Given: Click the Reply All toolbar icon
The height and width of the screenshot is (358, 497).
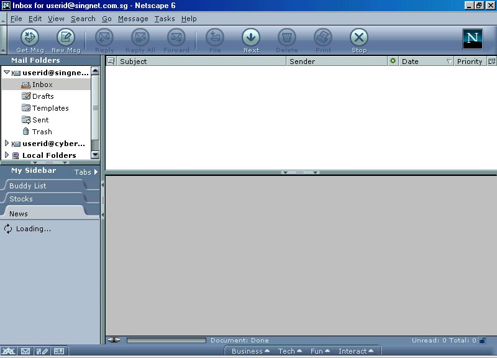Looking at the screenshot, I should (x=140, y=37).
